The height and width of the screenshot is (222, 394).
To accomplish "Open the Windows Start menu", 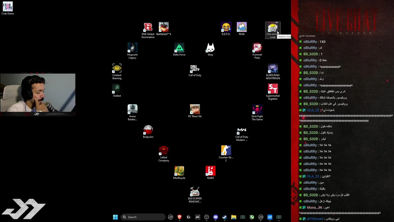I will pyautogui.click(x=115, y=217).
